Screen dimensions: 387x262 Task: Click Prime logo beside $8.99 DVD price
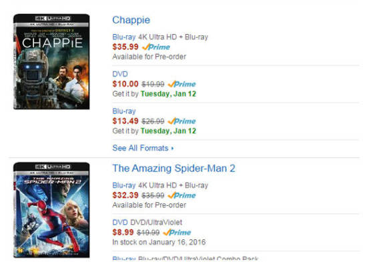tap(177, 233)
